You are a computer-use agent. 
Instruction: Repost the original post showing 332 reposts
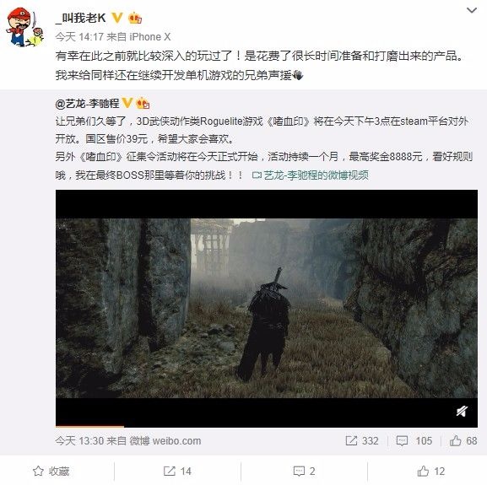(x=362, y=440)
